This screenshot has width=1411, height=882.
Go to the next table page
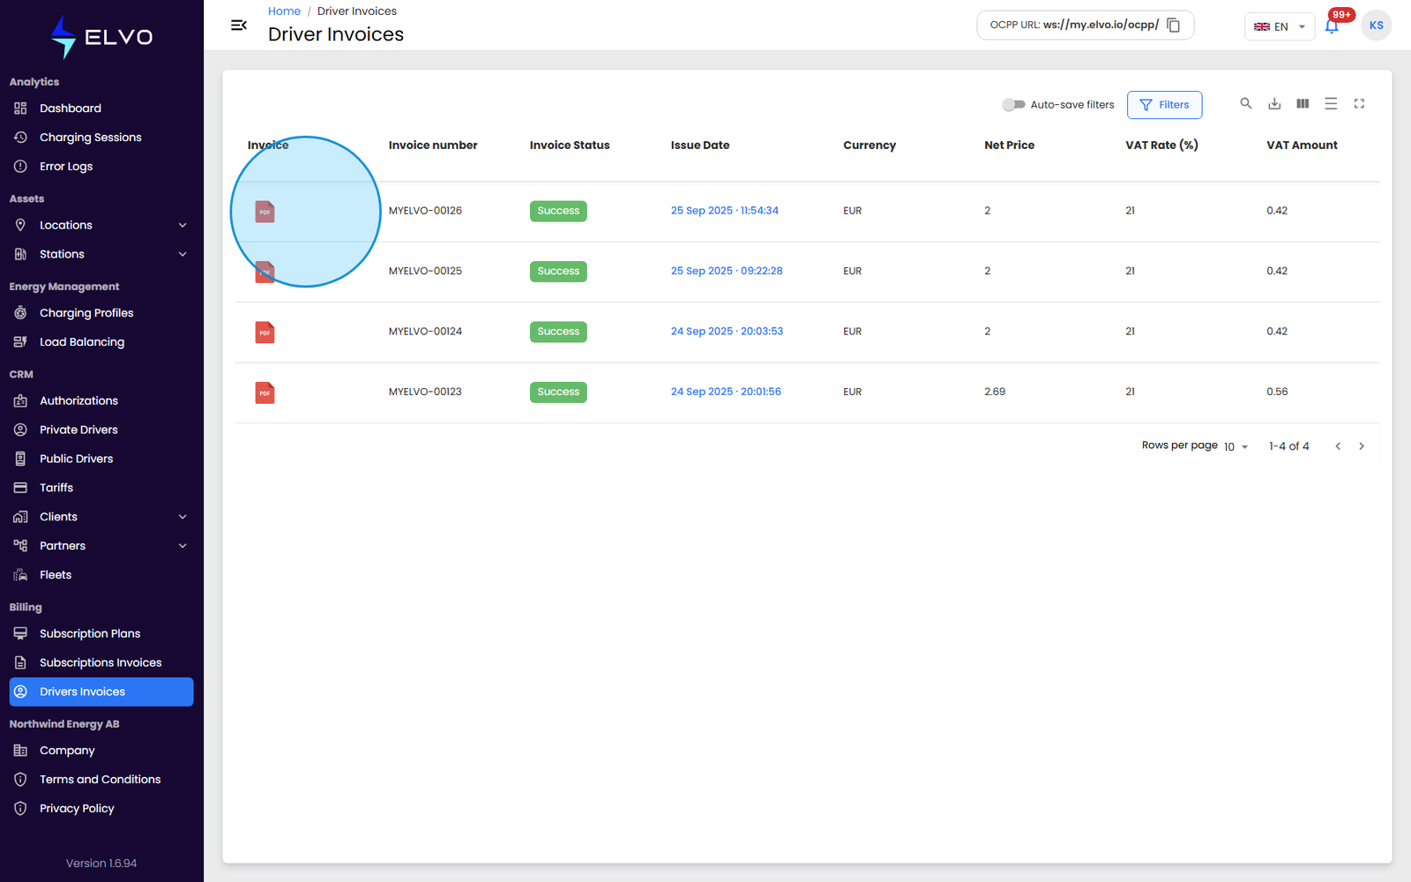pos(1362,446)
